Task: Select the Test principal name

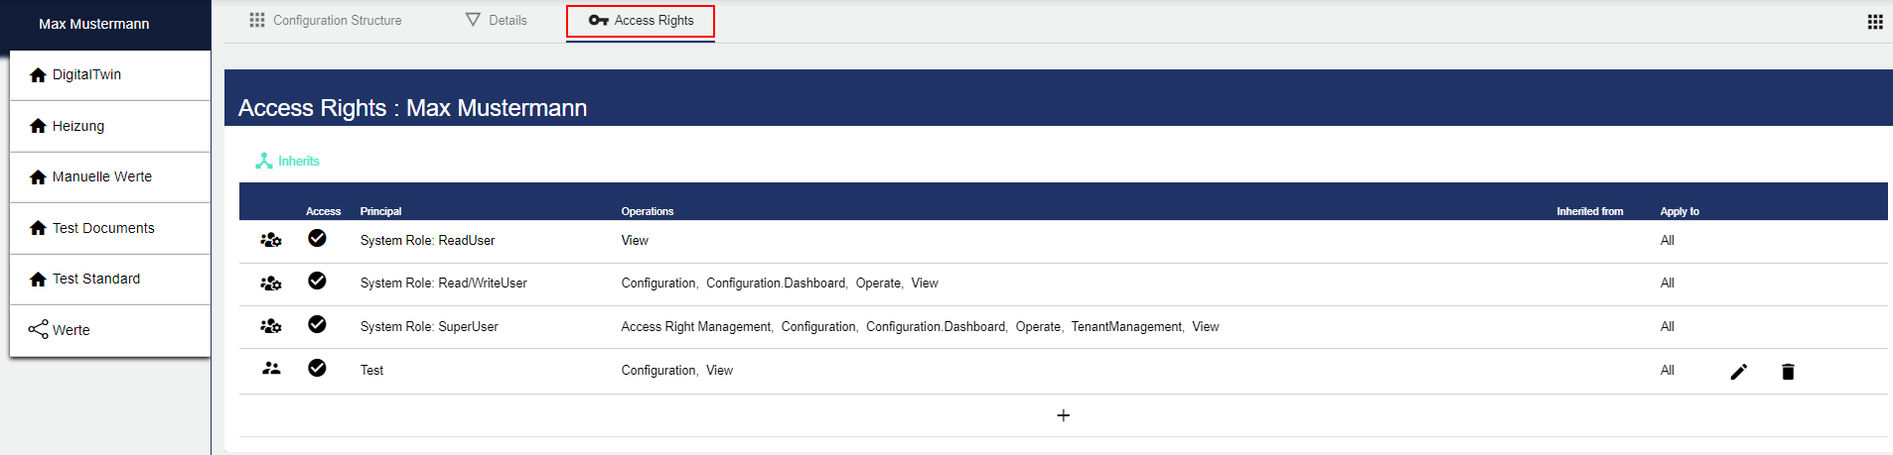Action: click(371, 371)
